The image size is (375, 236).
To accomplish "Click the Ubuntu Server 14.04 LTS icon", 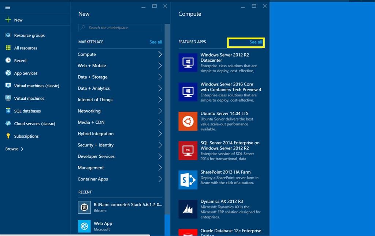I will tap(188, 121).
